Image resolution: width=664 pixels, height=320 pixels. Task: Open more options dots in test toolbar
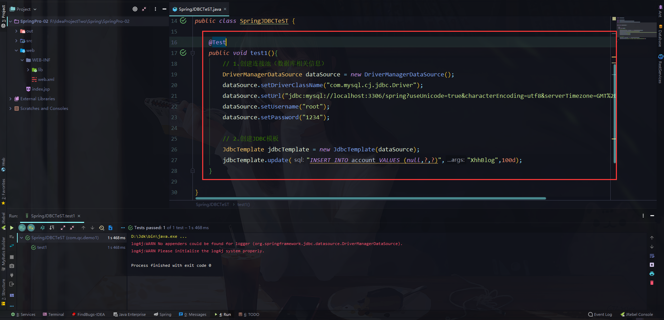123,228
